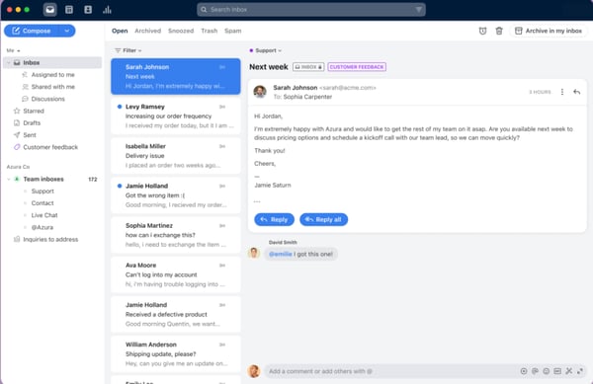The height and width of the screenshot is (384, 593).
Task: Click the INBOX tag next to subject
Action: pos(308,67)
